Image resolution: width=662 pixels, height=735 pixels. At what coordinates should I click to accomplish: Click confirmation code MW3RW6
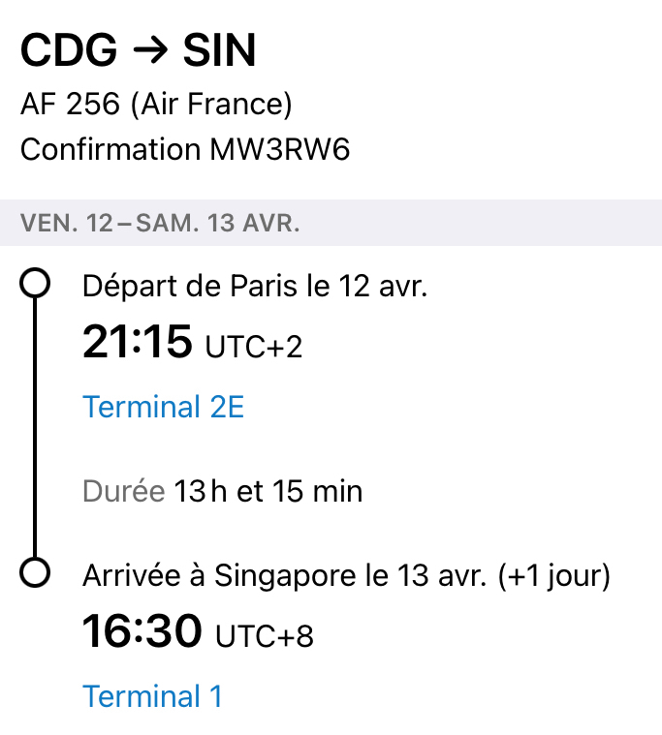[x=280, y=150]
